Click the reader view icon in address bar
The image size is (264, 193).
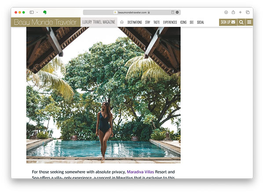click(172, 12)
